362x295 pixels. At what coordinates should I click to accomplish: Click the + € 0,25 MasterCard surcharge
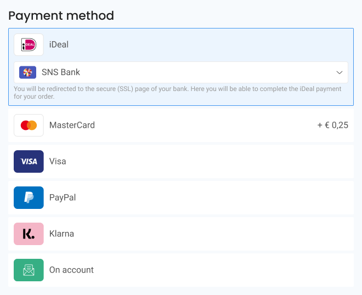click(x=332, y=125)
